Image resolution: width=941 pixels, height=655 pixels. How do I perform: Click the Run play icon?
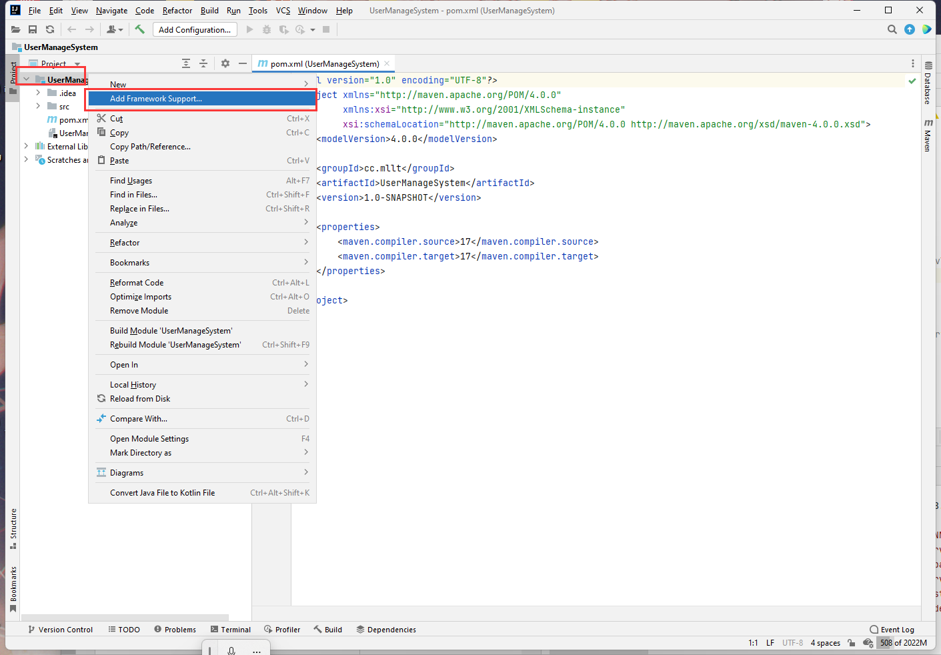(x=249, y=29)
